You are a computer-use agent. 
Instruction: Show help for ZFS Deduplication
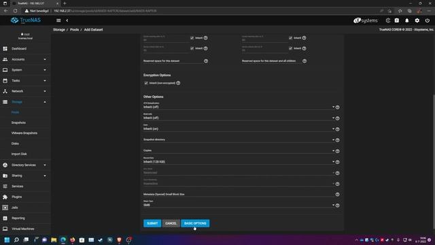[337, 108]
